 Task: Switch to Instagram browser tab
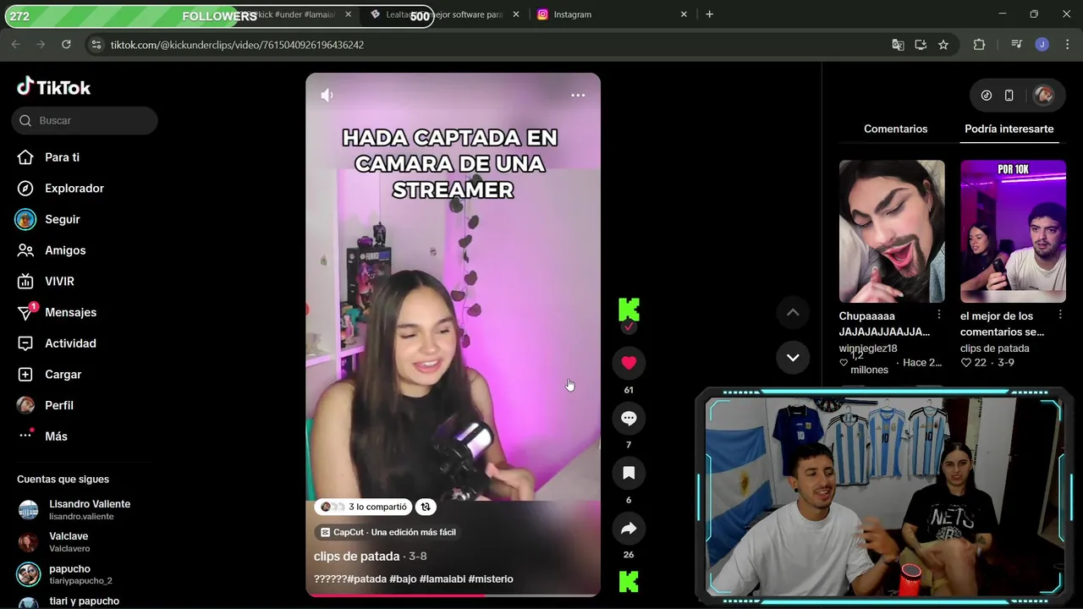tap(613, 14)
